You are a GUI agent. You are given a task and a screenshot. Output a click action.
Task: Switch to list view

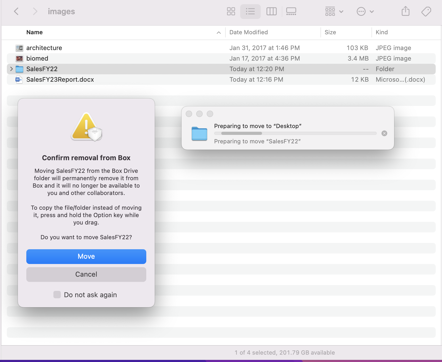click(250, 11)
